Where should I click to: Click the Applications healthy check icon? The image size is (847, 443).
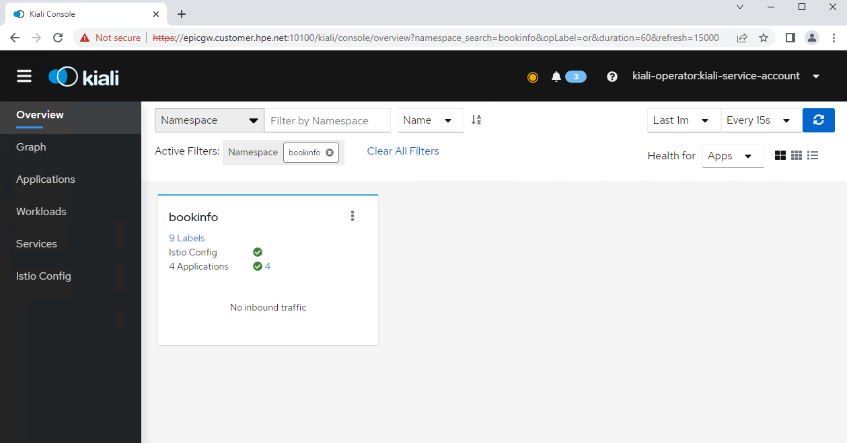coord(258,266)
